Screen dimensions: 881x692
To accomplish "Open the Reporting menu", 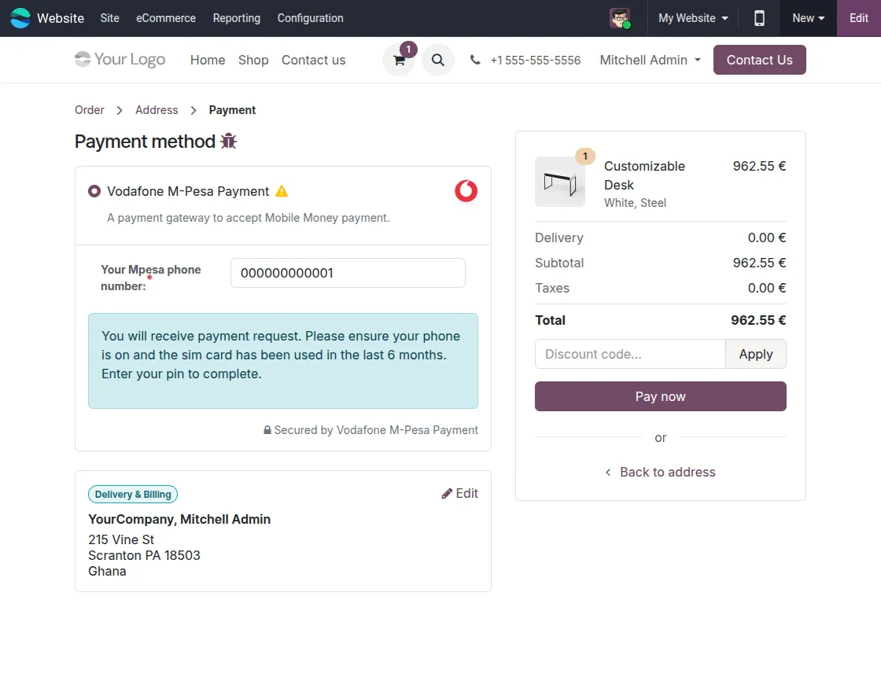I will click(x=237, y=18).
